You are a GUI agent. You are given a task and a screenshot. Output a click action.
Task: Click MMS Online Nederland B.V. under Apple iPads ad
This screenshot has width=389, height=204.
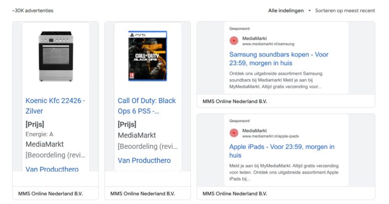(235, 193)
